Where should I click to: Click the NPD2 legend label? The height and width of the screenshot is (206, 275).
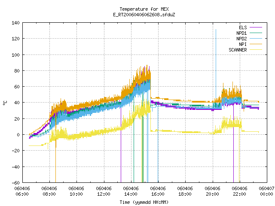click(241, 39)
